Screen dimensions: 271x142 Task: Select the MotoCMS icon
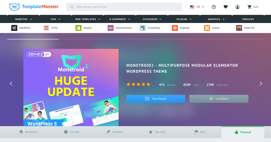click(239, 28)
